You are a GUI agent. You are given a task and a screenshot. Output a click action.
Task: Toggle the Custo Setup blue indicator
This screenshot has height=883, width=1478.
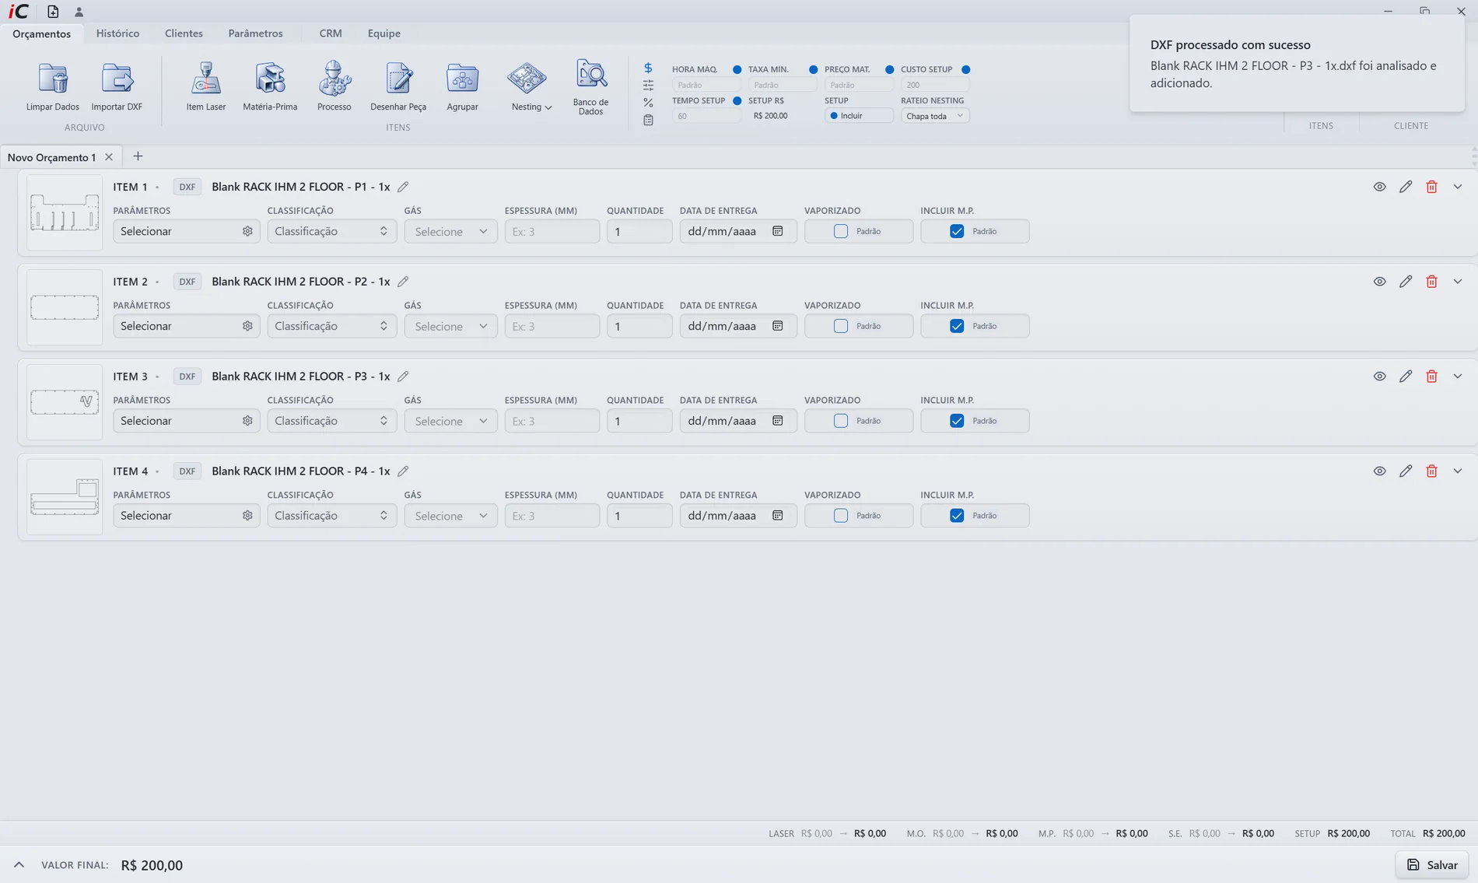(x=965, y=69)
